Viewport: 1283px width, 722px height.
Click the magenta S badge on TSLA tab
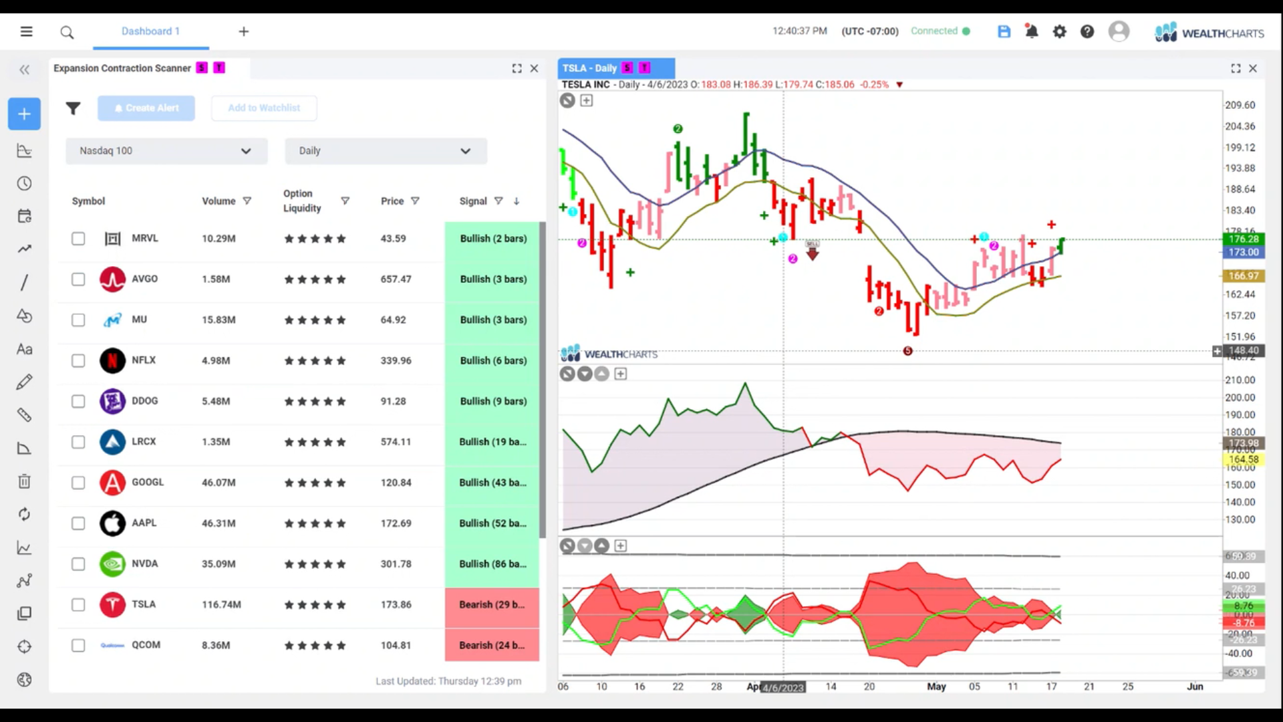tap(627, 68)
